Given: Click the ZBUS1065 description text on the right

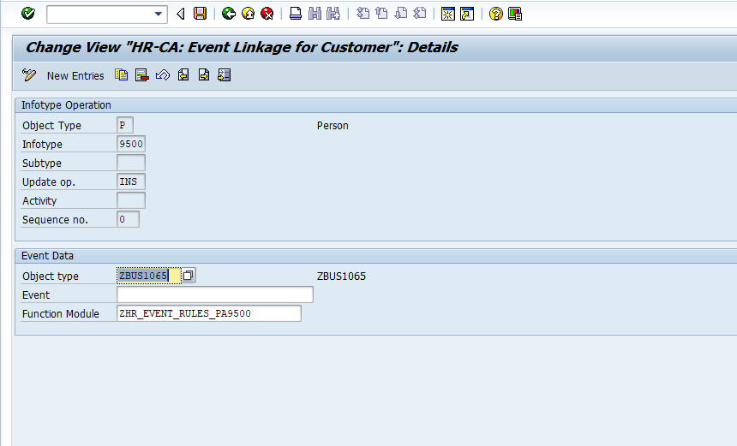Looking at the screenshot, I should [341, 276].
